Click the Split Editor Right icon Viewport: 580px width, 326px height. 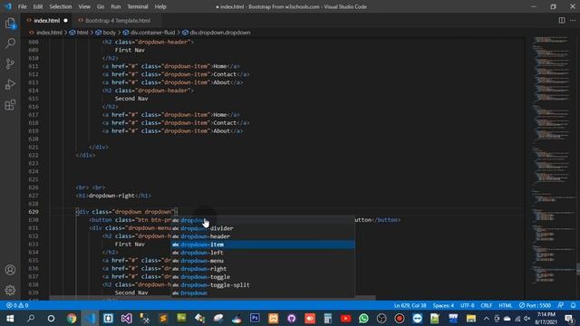pyautogui.click(x=562, y=20)
